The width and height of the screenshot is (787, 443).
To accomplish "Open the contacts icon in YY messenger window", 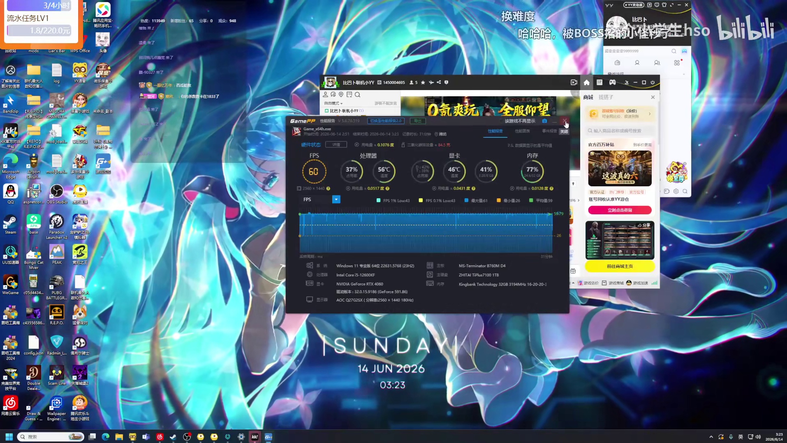I will coord(637,63).
